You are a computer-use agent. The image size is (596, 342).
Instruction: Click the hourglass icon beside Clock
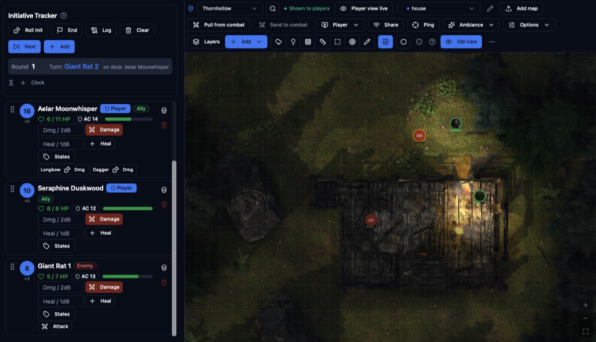click(11, 83)
